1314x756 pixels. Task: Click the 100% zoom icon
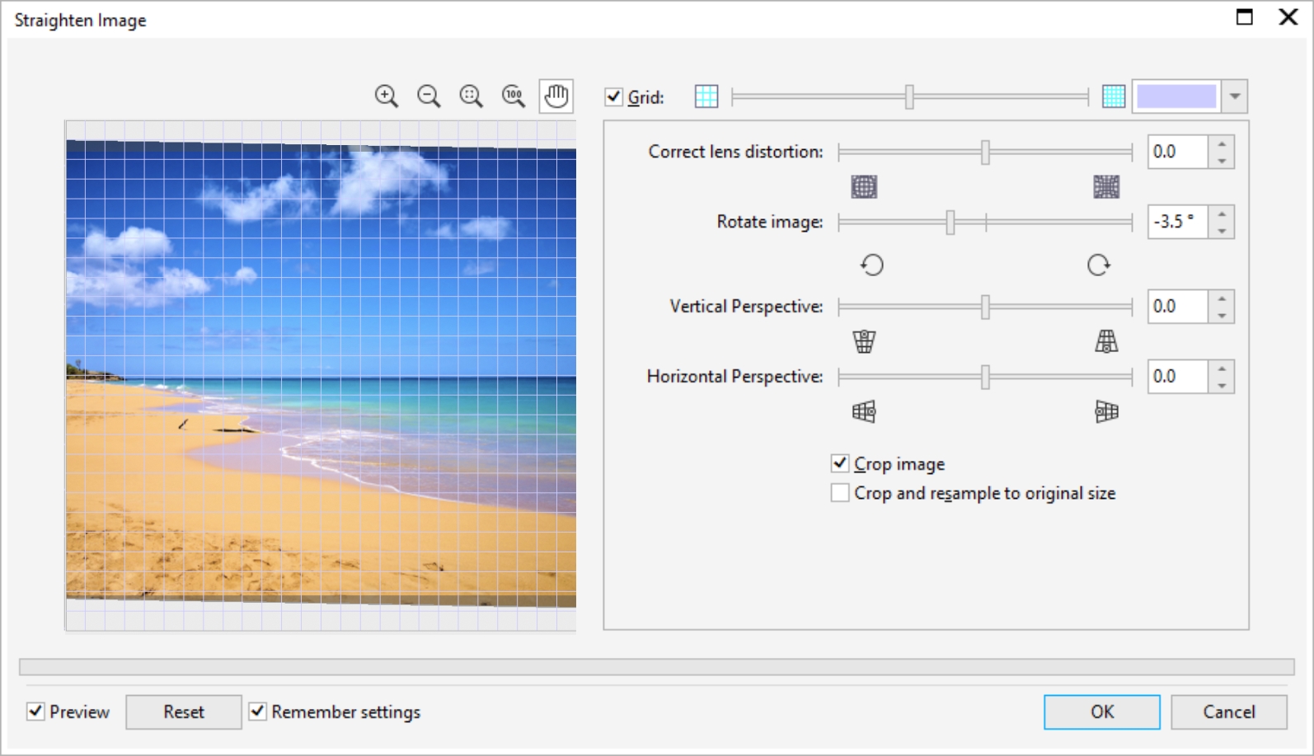514,96
